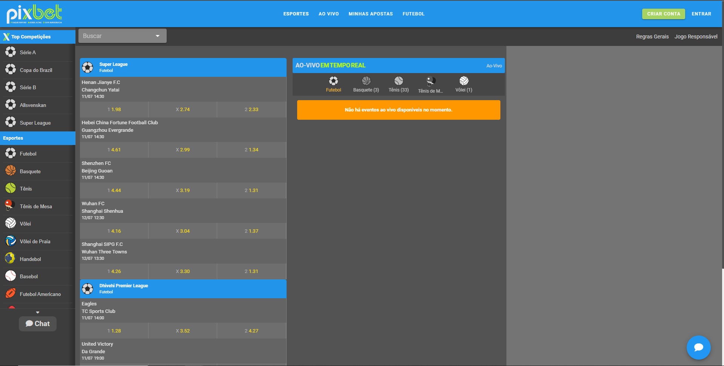Click ENTRAR login button
The image size is (724, 366).
pos(701,14)
